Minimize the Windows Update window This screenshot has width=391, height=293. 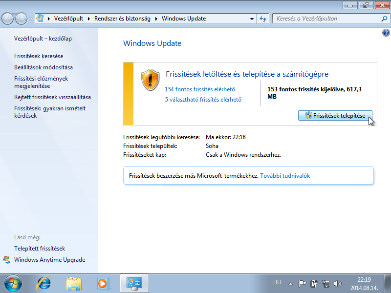[350, 5]
